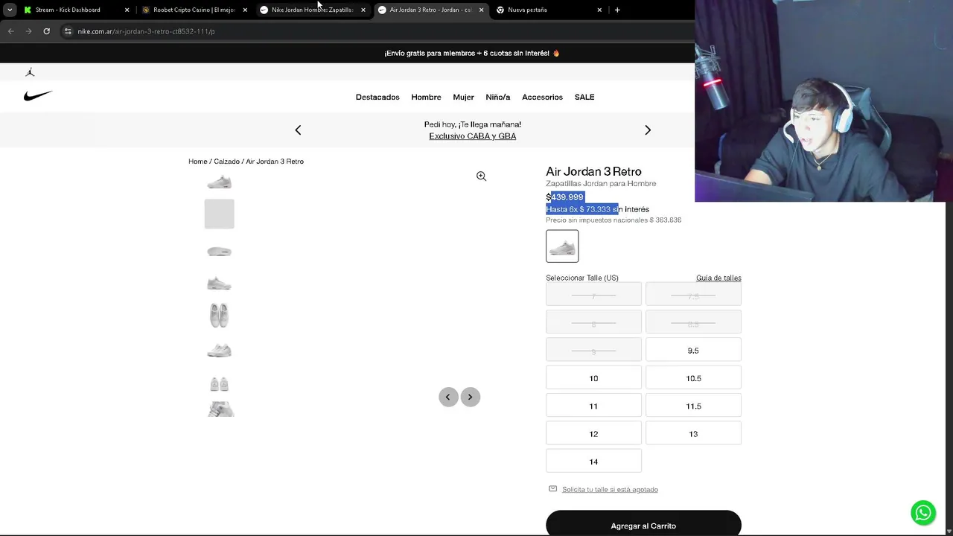Select size 9.5

693,350
